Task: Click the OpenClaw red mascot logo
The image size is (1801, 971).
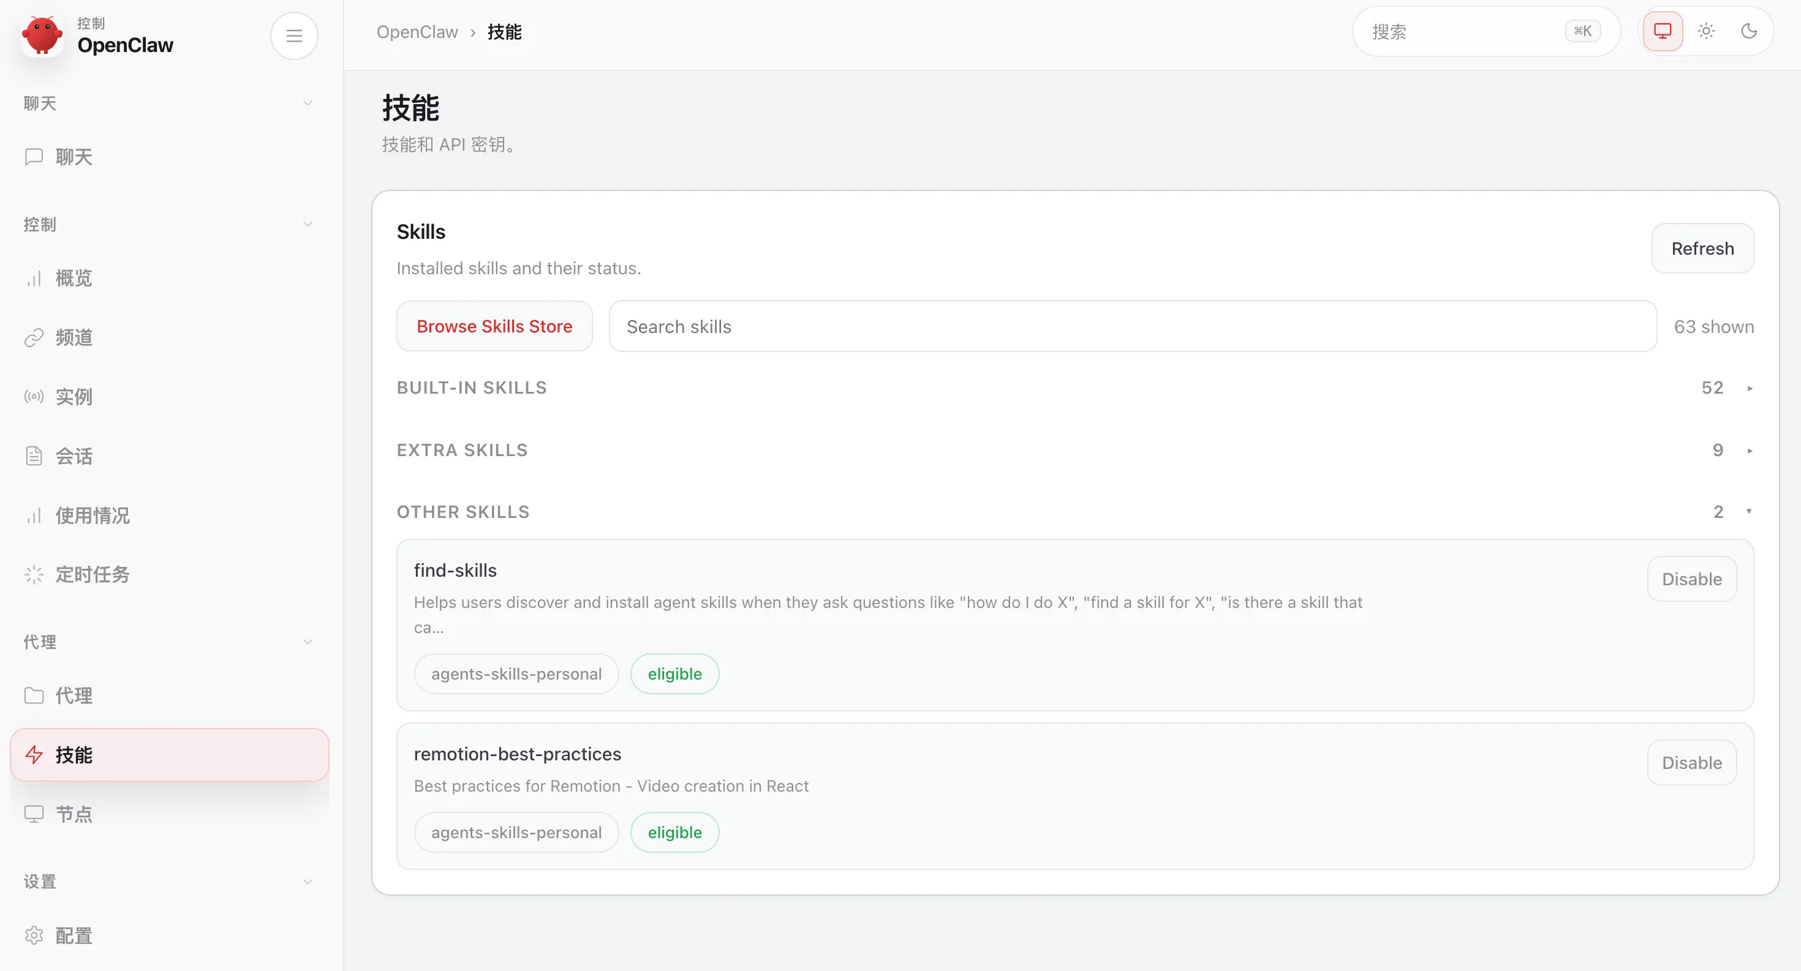Action: tap(42, 36)
